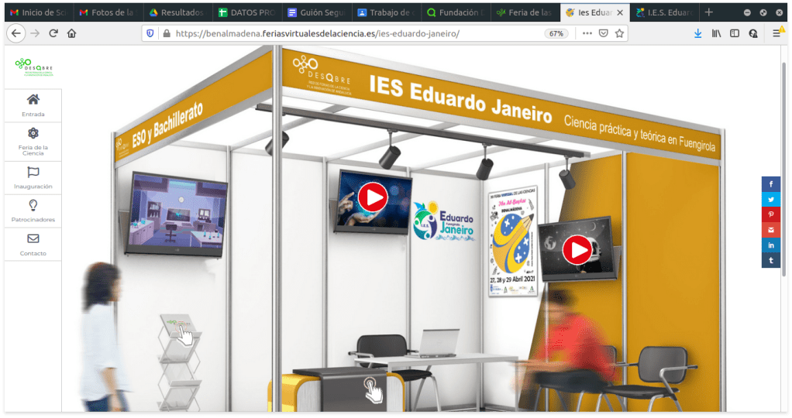The image size is (792, 418).
Task: Open the Patrocinadores sidebar link
Action: pyautogui.click(x=33, y=211)
